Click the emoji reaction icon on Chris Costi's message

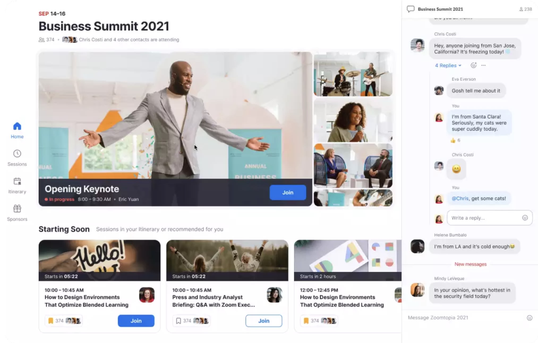pos(473,65)
